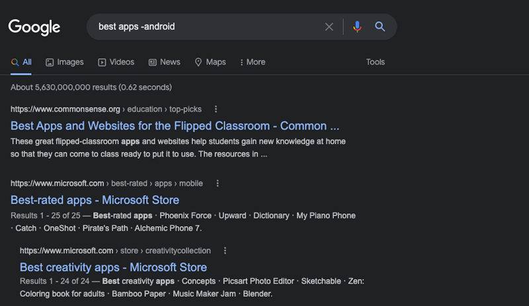Clear the search box with the X icon
This screenshot has width=529, height=306.
(329, 26)
